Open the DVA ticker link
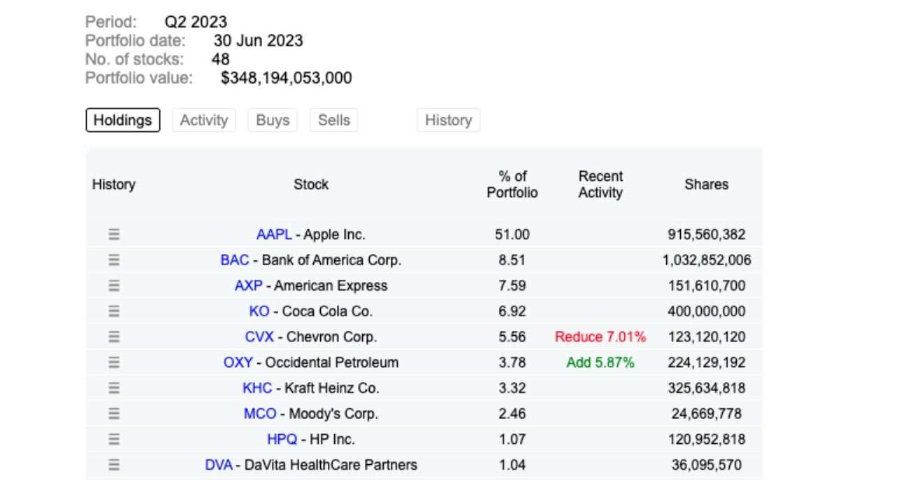This screenshot has width=908, height=490. coord(219,465)
